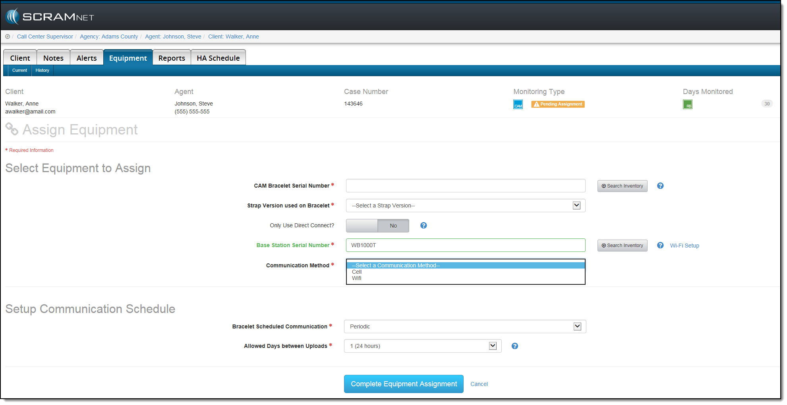The width and height of the screenshot is (787, 405).
Task: Click the blue CAM monitoring type icon
Action: pyautogui.click(x=518, y=105)
